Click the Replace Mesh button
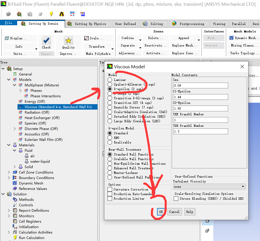Viewport: 260px width, 241px height. point(185,46)
